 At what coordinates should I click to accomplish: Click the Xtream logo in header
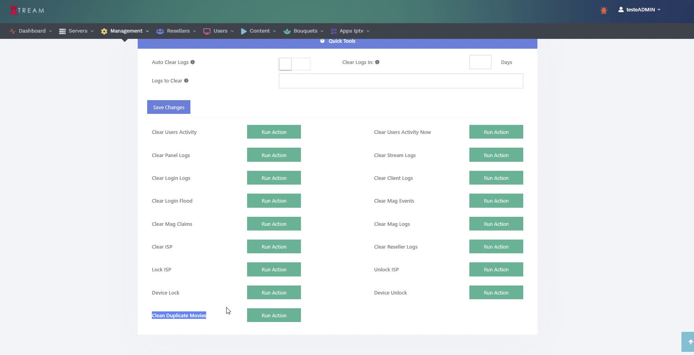(27, 10)
